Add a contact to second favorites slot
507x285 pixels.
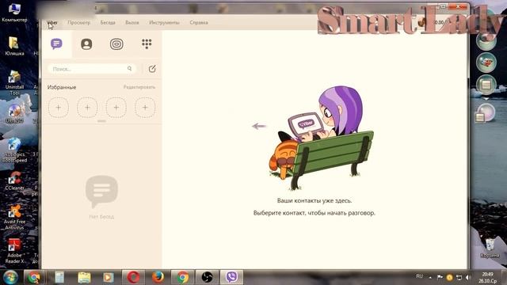[87, 108]
